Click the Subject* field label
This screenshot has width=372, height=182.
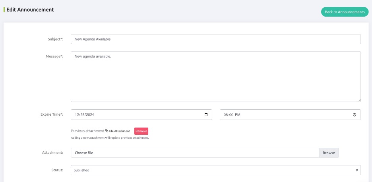click(56, 39)
